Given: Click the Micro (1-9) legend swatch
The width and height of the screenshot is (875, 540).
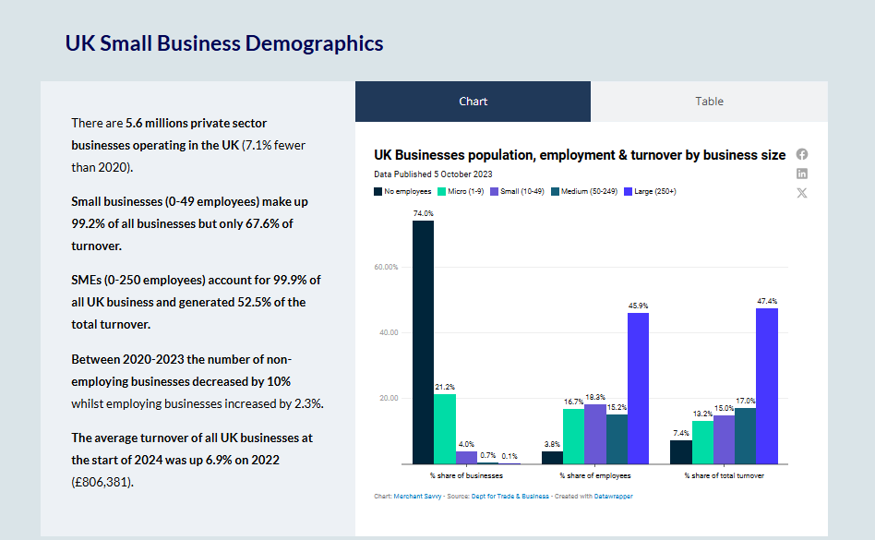Looking at the screenshot, I should (442, 191).
